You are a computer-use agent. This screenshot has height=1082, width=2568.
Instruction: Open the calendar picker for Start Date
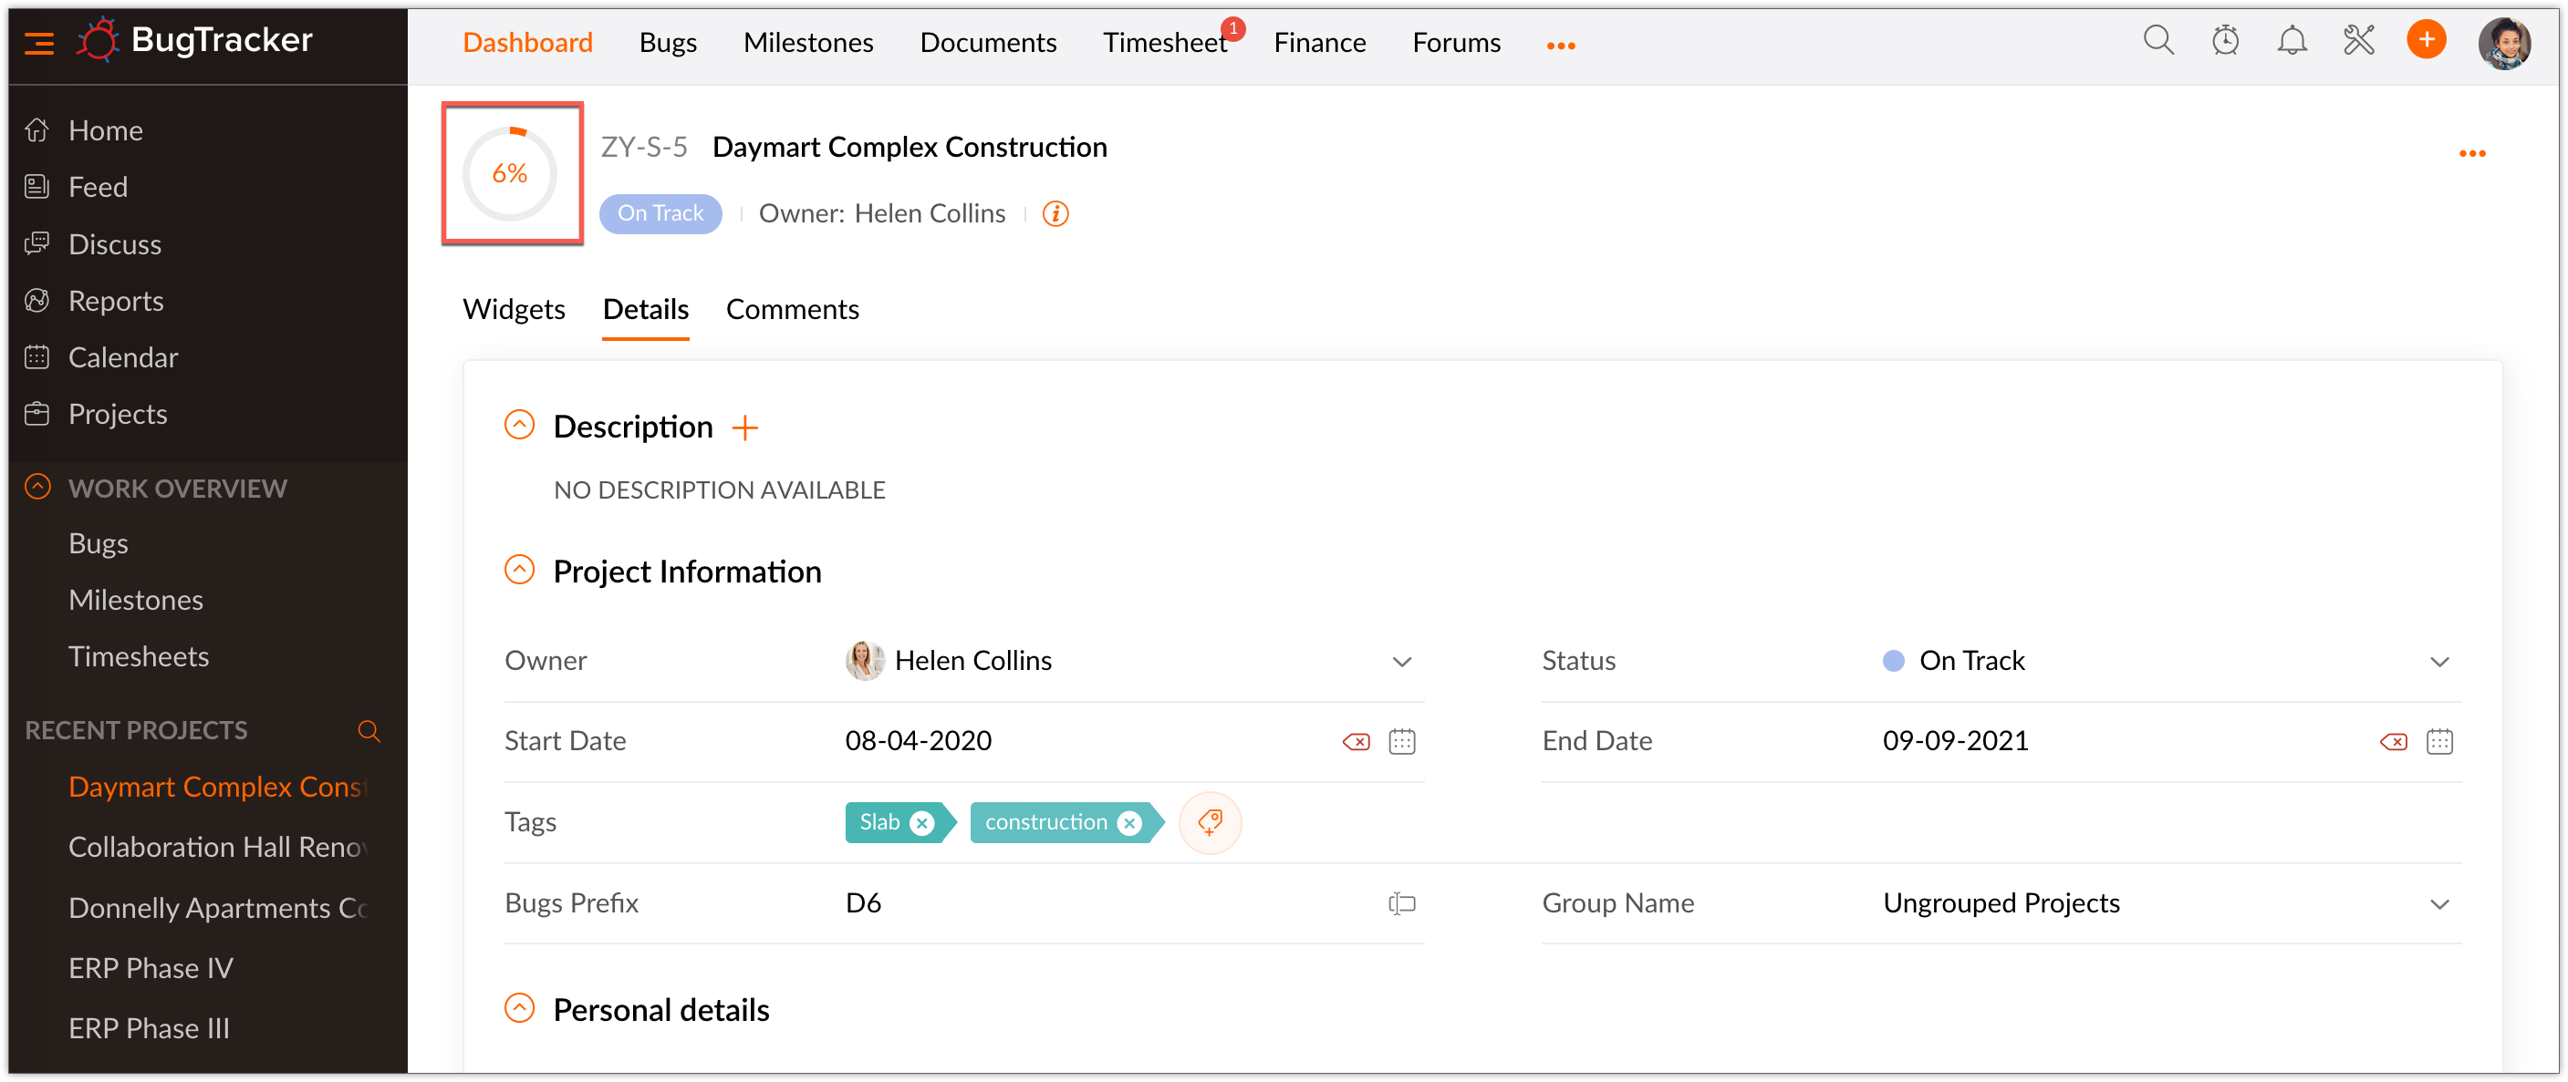pyautogui.click(x=1401, y=741)
